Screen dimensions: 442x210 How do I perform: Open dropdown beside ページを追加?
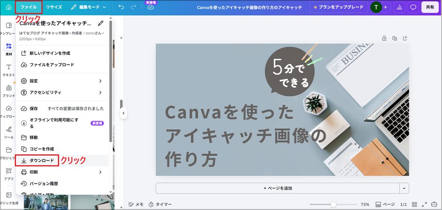(x=404, y=188)
